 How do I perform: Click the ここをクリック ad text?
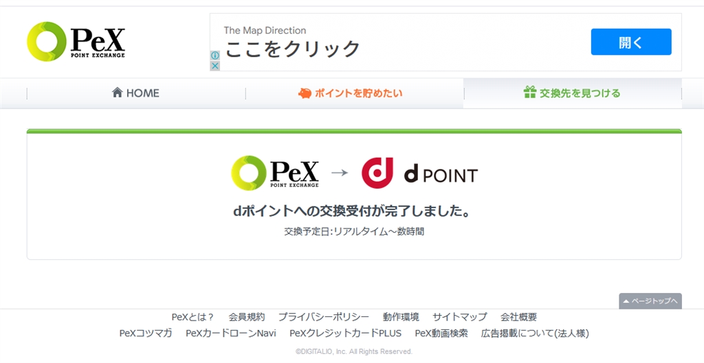coord(292,49)
